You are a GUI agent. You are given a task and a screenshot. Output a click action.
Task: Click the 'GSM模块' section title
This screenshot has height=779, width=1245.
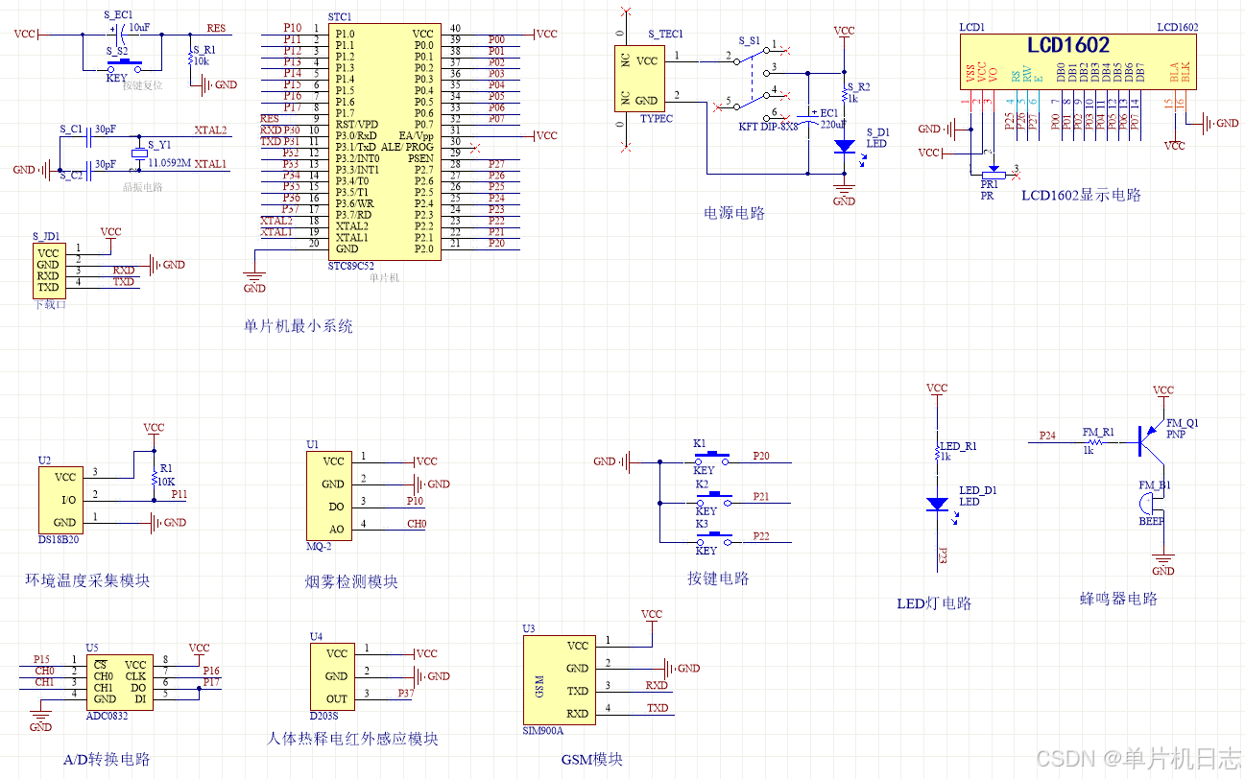591,759
